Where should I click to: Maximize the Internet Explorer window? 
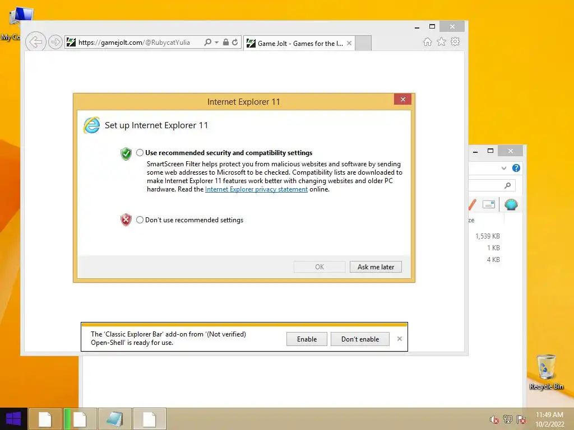click(432, 27)
